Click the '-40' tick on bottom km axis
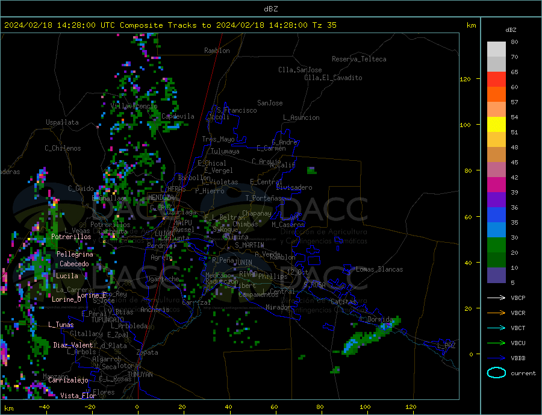Image resolution: width=542 pixels, height=415 pixels. (x=44, y=407)
